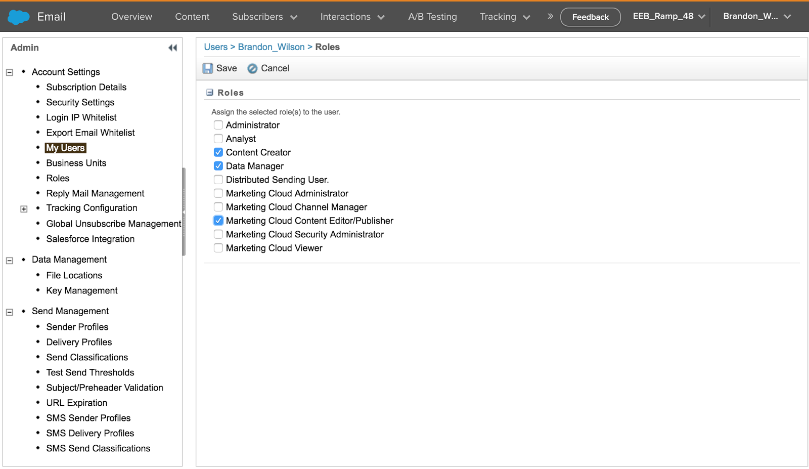The height and width of the screenshot is (469, 809).
Task: Click the Feedback button
Action: click(590, 17)
